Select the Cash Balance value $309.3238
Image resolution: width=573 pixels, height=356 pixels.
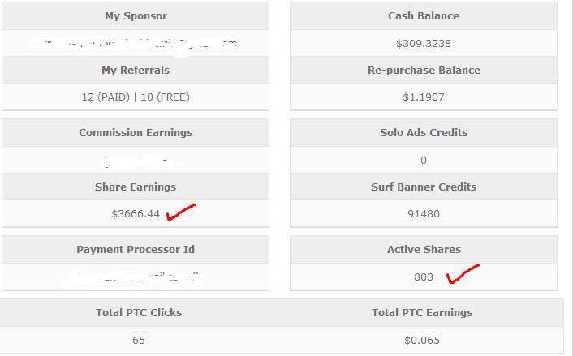click(424, 44)
